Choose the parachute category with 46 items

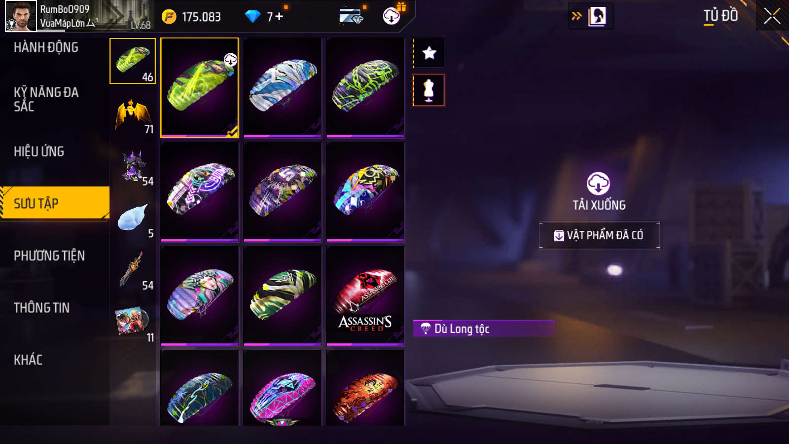[x=133, y=61]
